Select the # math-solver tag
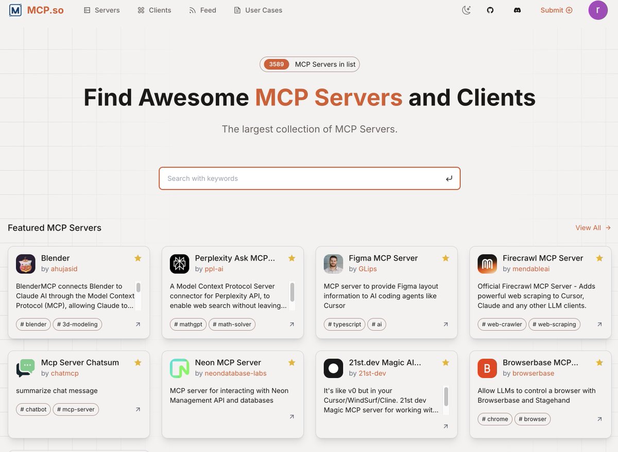 point(232,324)
